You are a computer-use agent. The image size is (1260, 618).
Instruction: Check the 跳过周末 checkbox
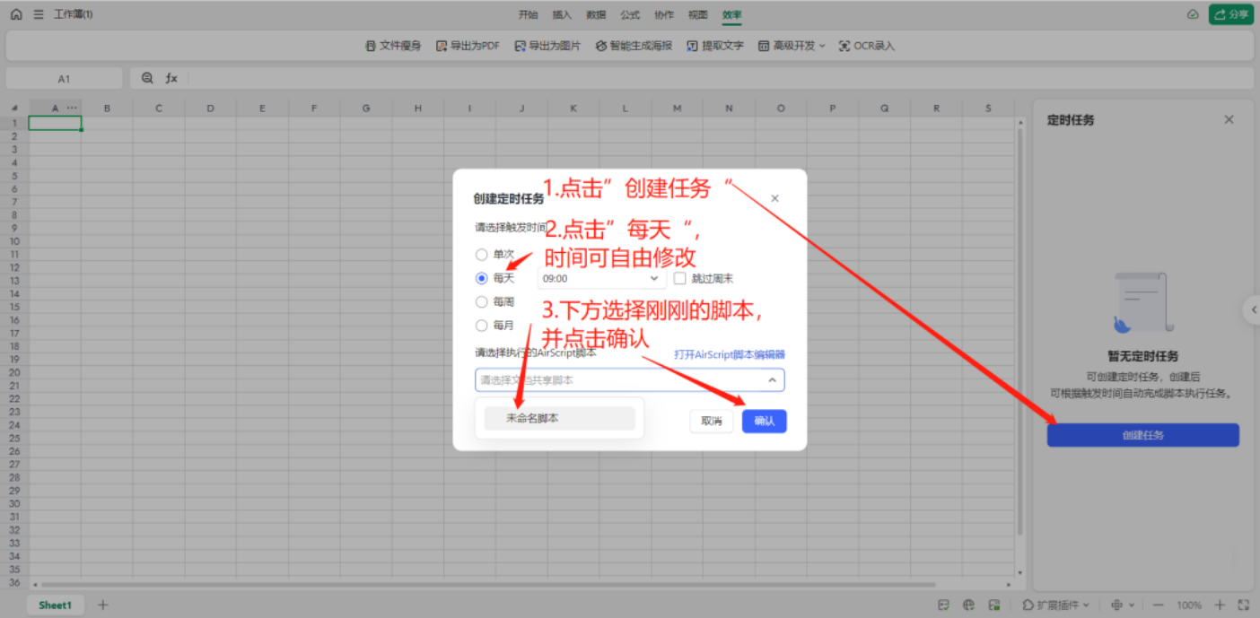coord(680,279)
